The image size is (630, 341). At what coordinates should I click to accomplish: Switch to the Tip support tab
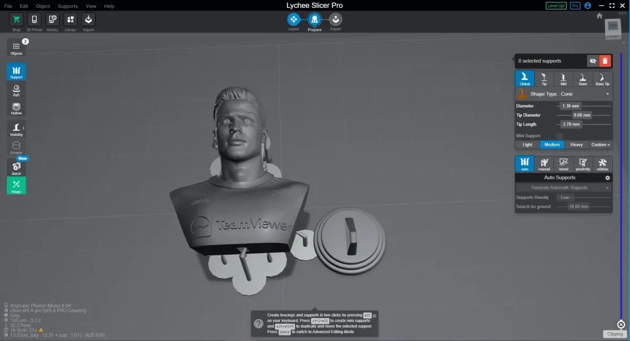click(544, 79)
